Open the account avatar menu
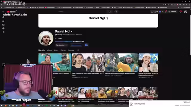The image size is (191, 107). click(x=186, y=12)
